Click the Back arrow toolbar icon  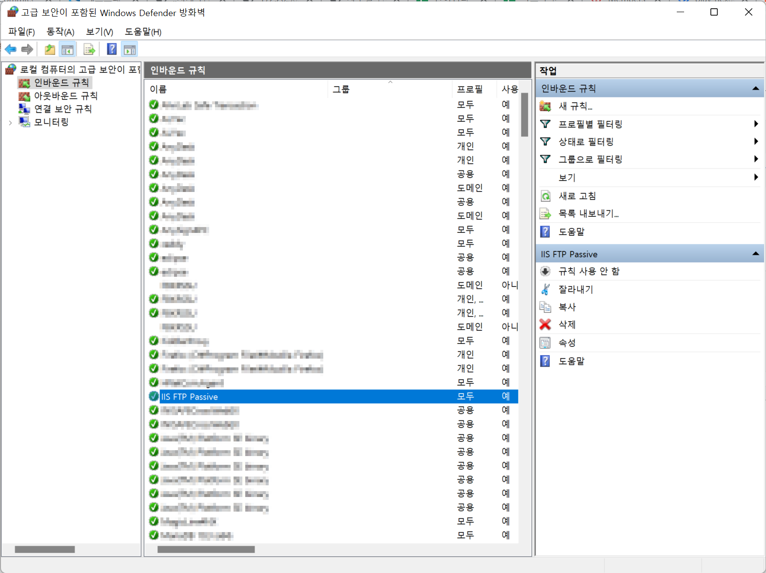tap(11, 49)
